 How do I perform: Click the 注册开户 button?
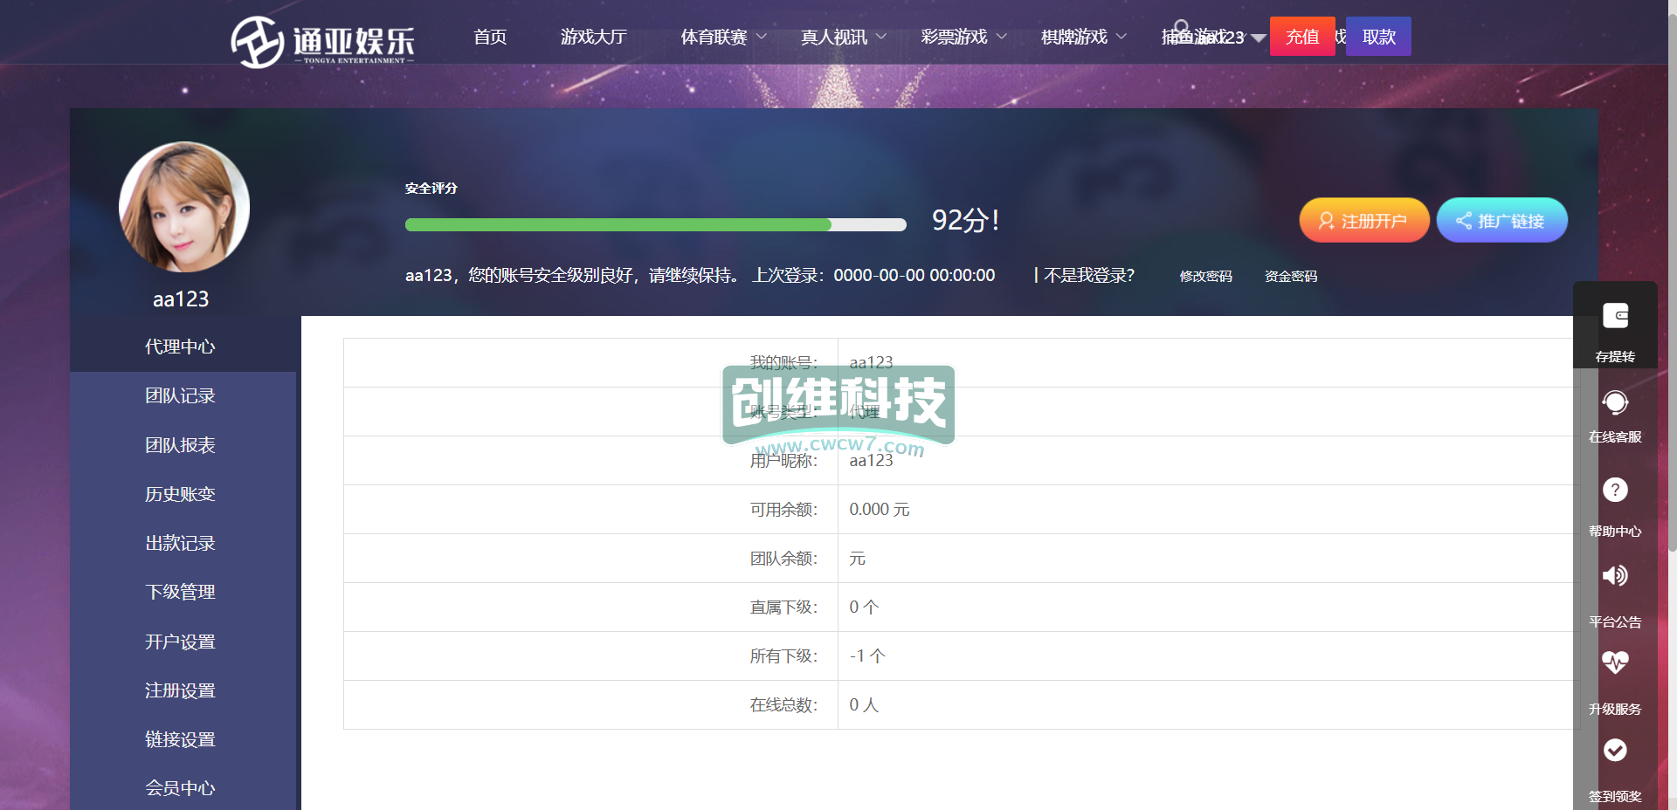[x=1364, y=221]
